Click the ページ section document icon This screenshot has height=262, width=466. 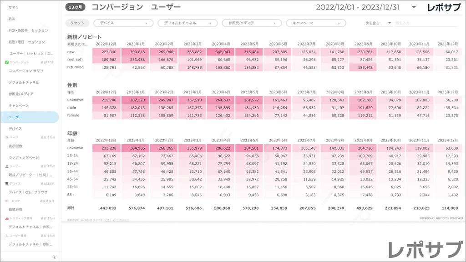tap(6, 137)
